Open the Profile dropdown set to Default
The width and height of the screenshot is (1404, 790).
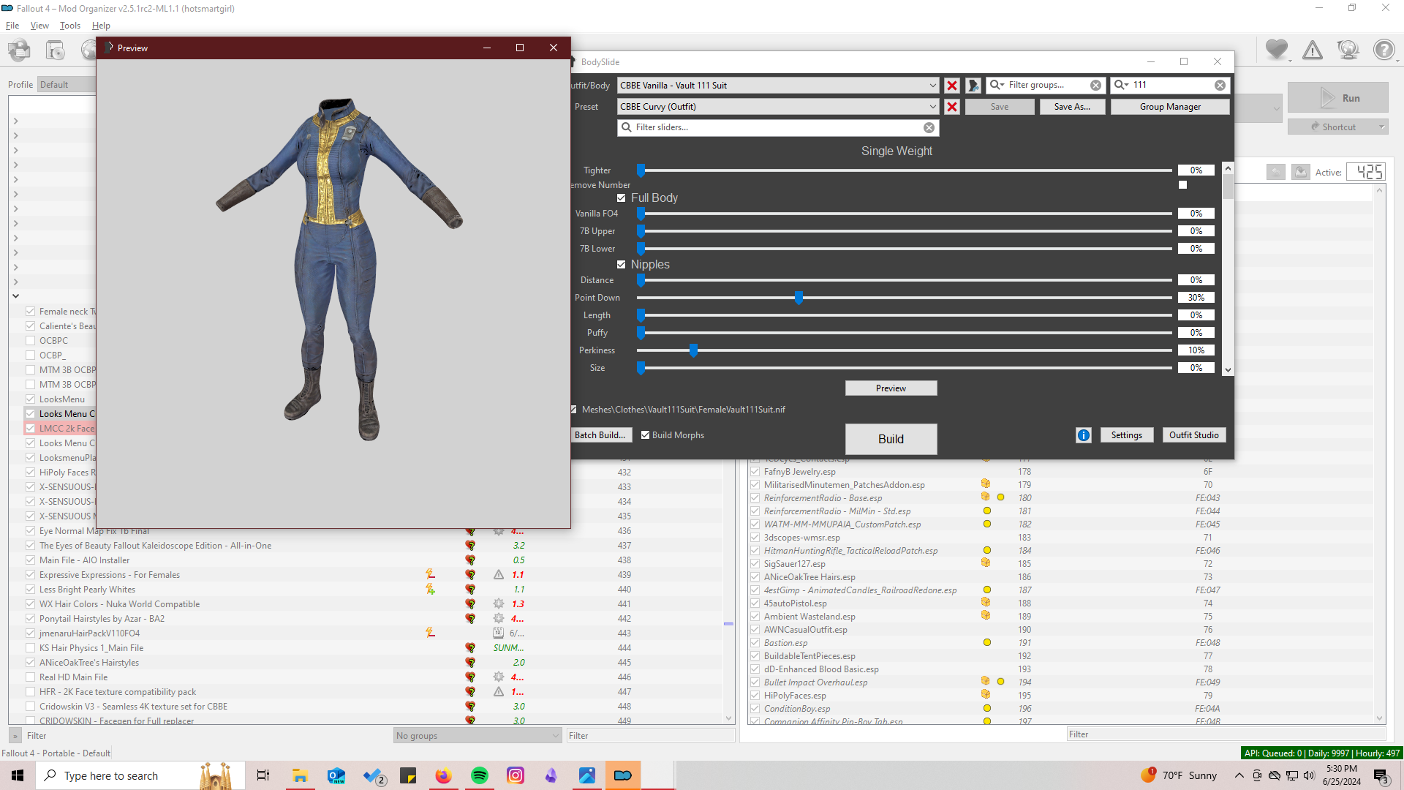(67, 85)
